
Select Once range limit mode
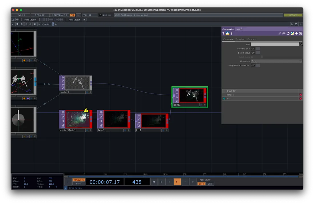click(x=210, y=184)
